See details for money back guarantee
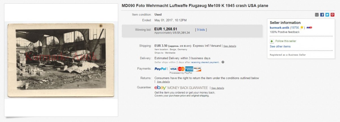 pos(218,88)
